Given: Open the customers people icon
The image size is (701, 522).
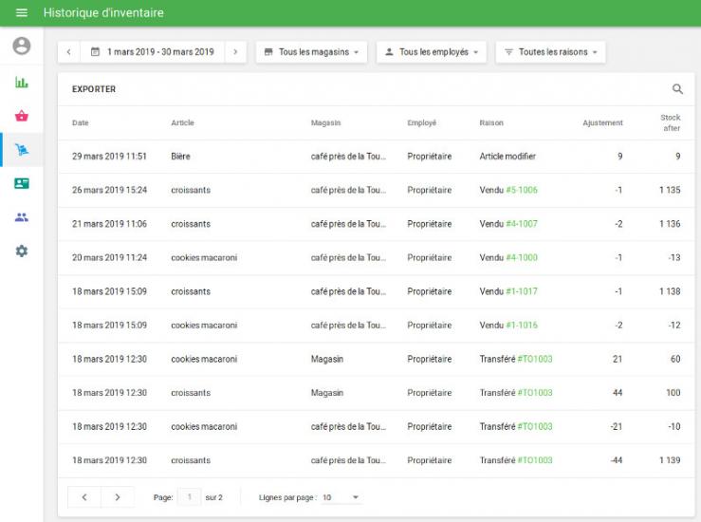Looking at the screenshot, I should point(22,217).
